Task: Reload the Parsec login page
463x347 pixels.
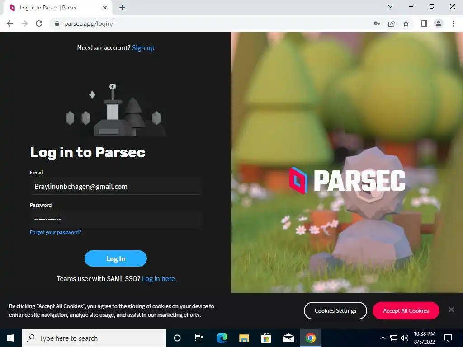Action: (x=39, y=23)
